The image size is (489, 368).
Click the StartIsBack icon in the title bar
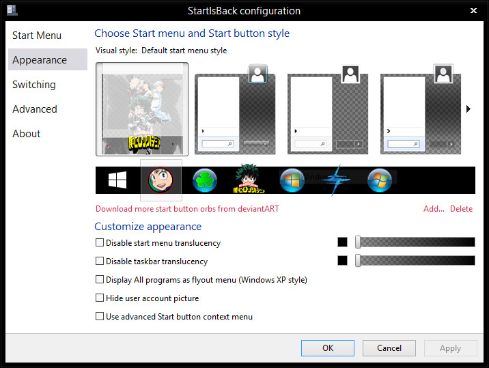tap(12, 10)
